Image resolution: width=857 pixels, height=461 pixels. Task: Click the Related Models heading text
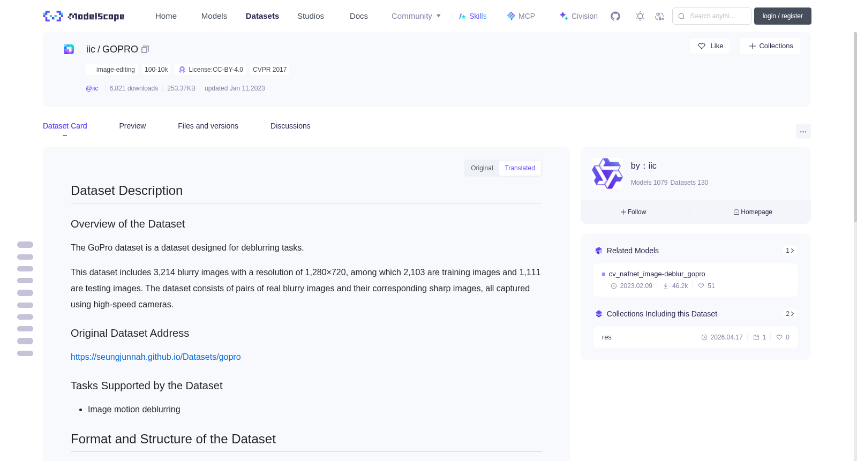point(633,251)
